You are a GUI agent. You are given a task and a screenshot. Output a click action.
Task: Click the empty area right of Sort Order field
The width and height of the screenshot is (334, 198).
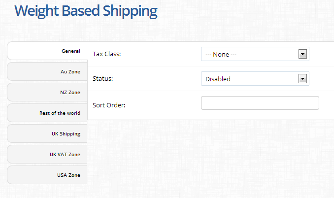pos(327,103)
